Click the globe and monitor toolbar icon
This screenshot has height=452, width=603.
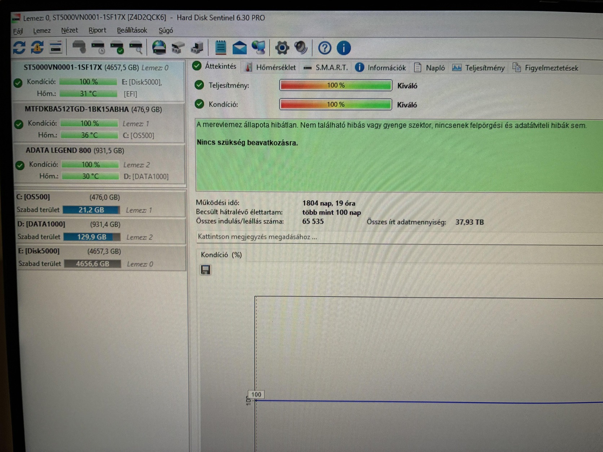pos(259,48)
